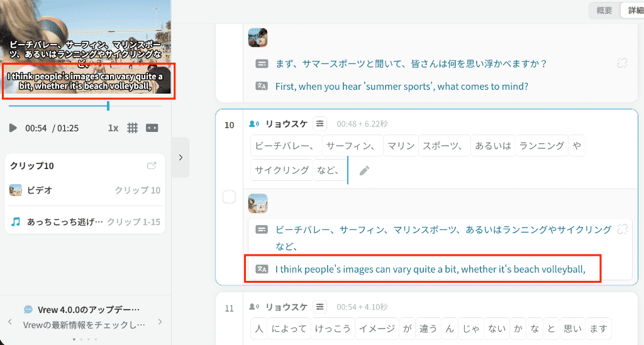Switch to the 詳細 tab

click(x=635, y=10)
